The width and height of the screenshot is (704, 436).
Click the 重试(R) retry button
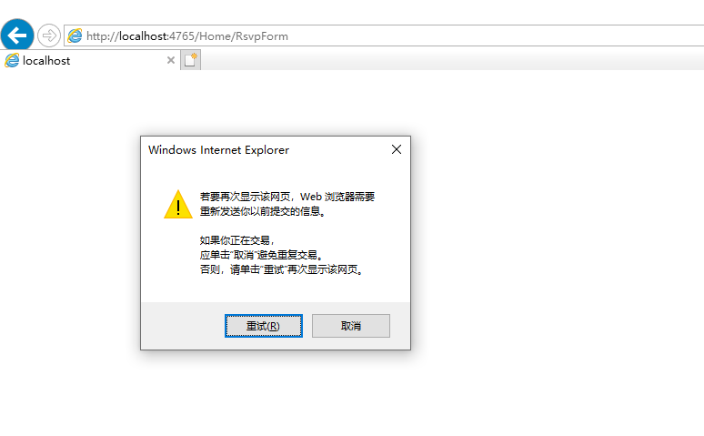tap(264, 326)
